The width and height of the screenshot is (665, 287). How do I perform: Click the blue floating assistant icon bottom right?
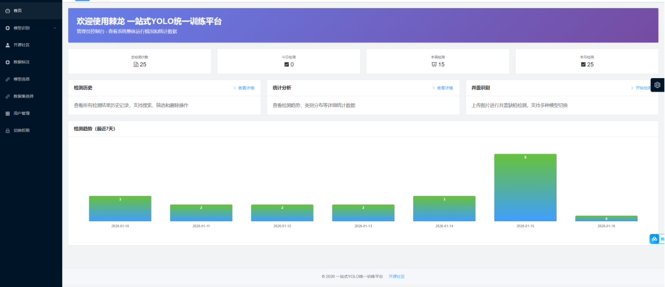point(655,238)
